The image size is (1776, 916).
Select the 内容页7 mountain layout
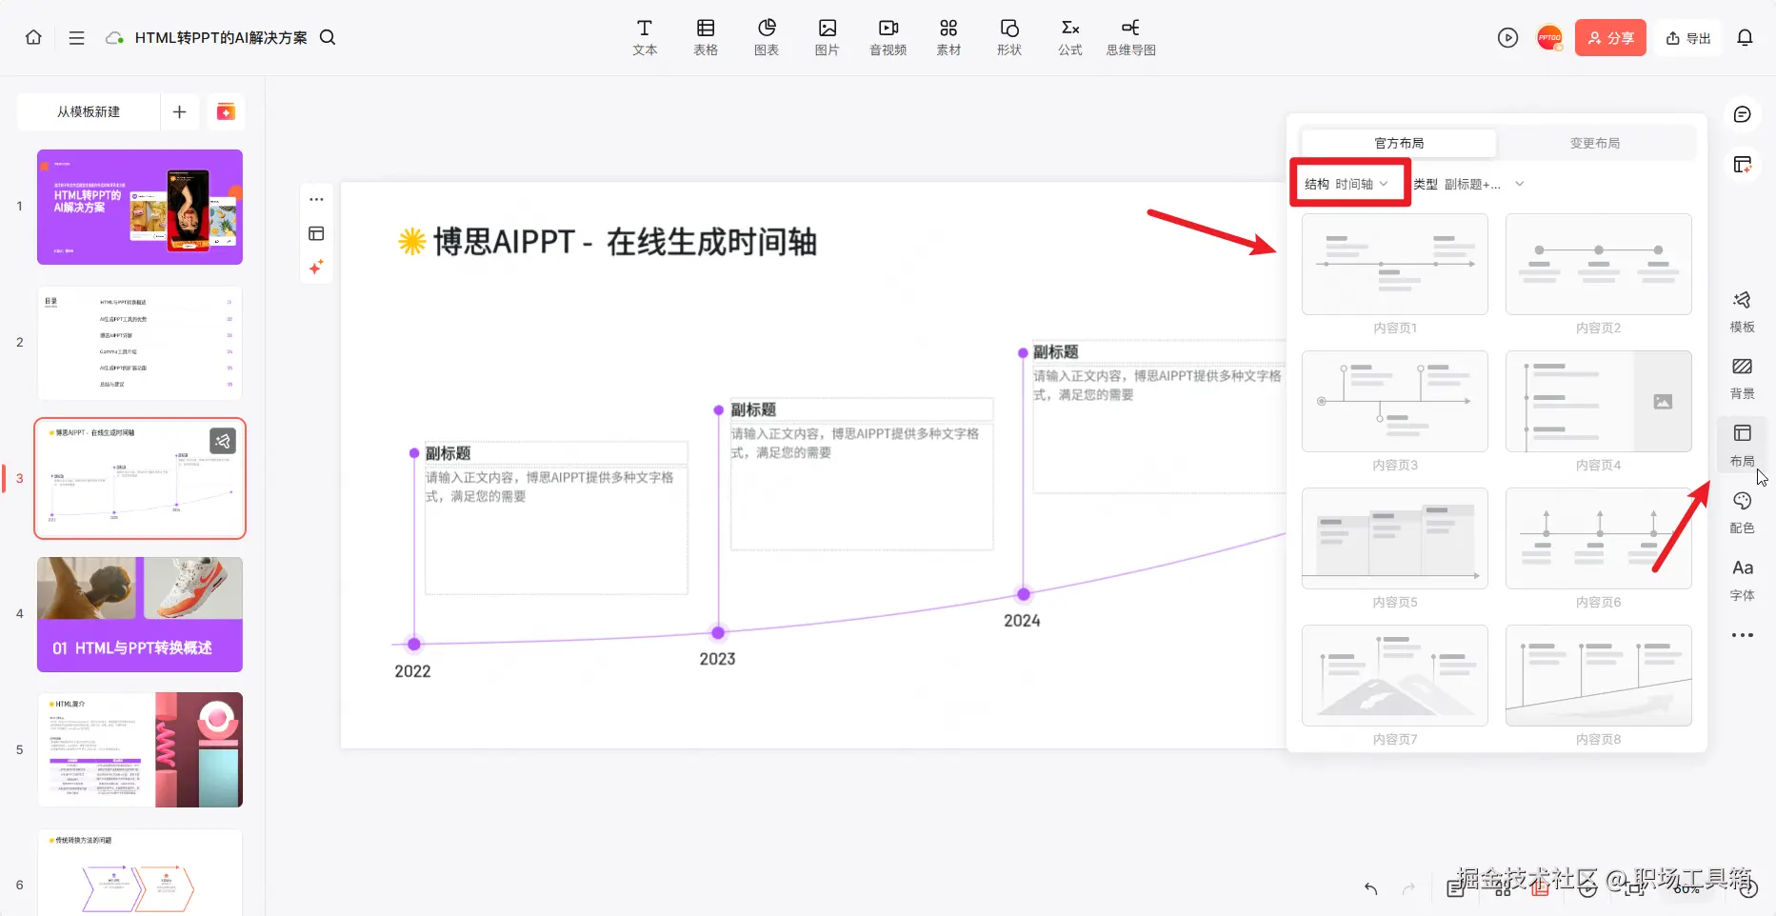pos(1395,676)
